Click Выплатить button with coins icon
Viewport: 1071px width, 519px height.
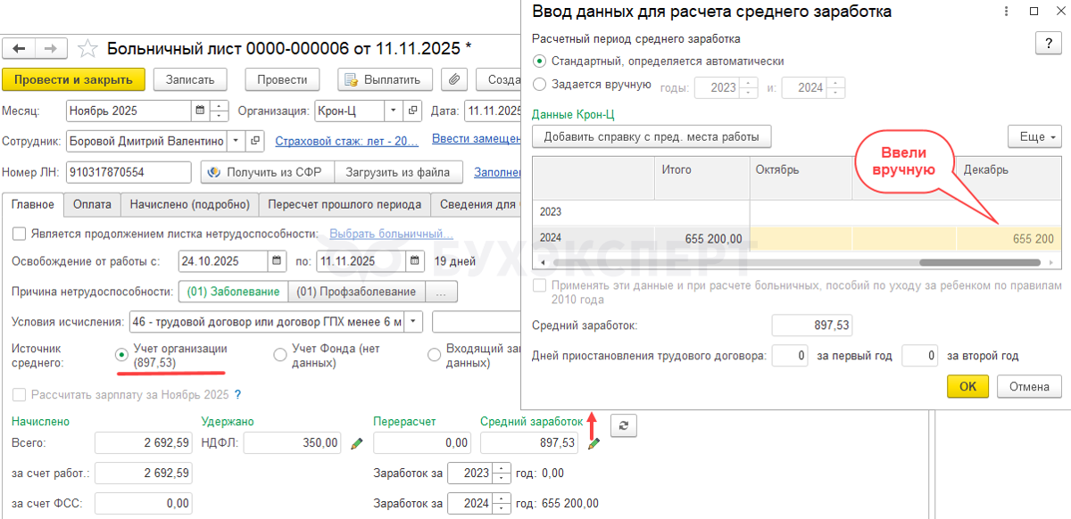386,79
